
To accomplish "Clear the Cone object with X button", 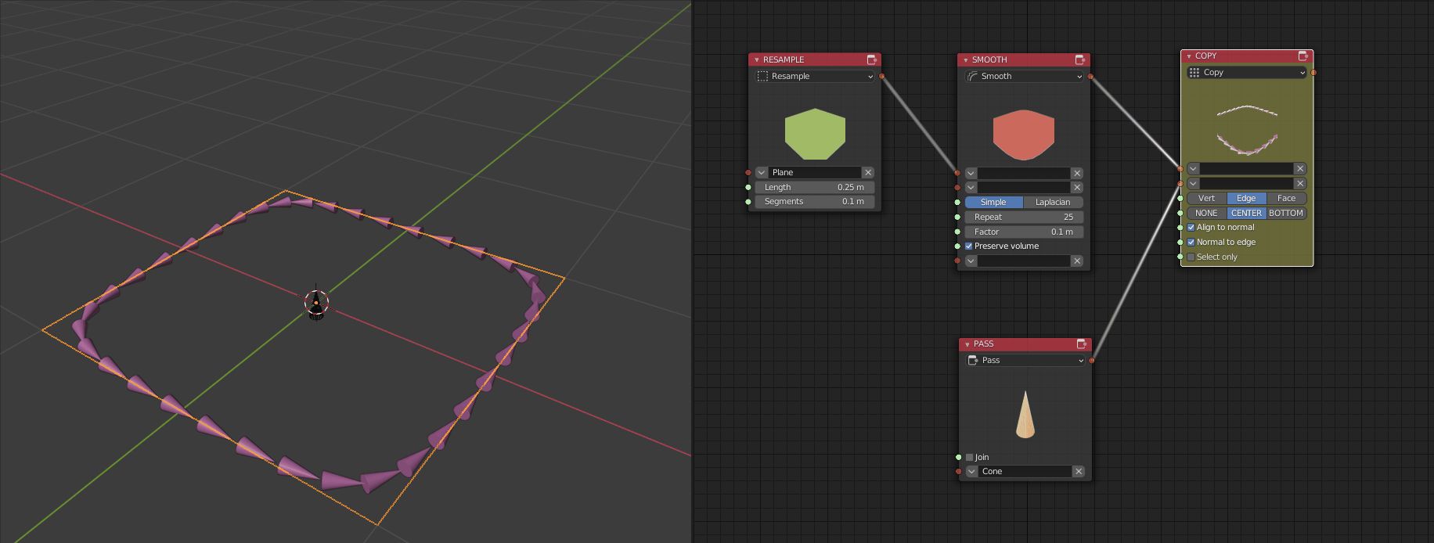I will (1079, 471).
